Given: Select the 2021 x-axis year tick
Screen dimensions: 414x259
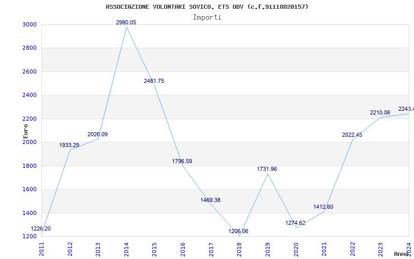Looking at the screenshot, I should [324, 250].
